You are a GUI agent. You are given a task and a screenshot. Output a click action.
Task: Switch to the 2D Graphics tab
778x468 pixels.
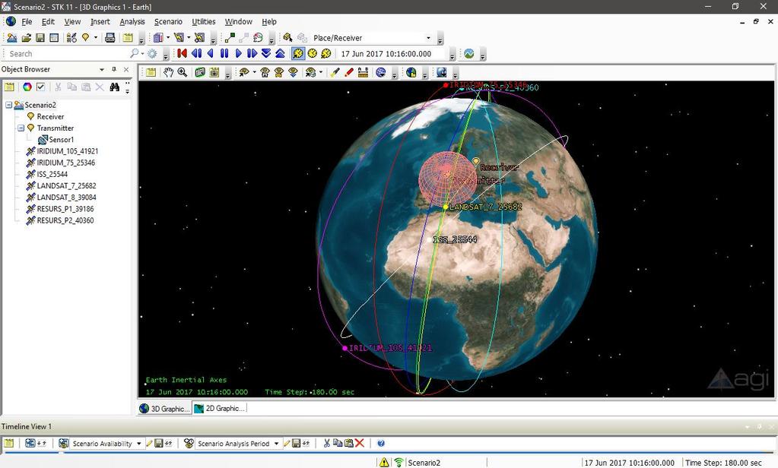tap(220, 409)
